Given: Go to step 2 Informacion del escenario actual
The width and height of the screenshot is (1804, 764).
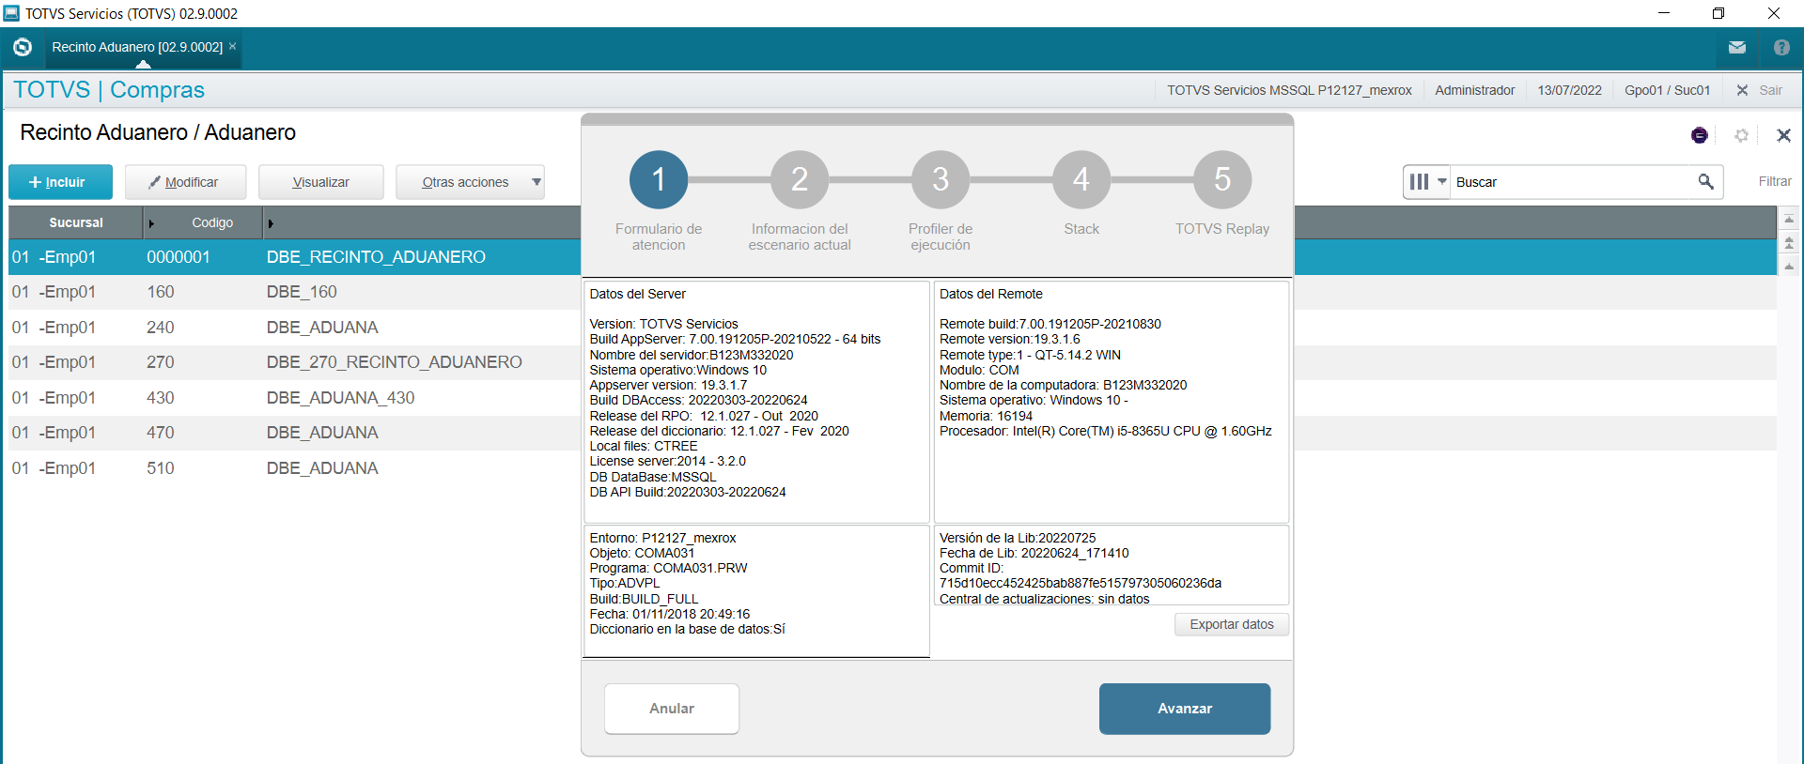Looking at the screenshot, I should click(x=800, y=179).
